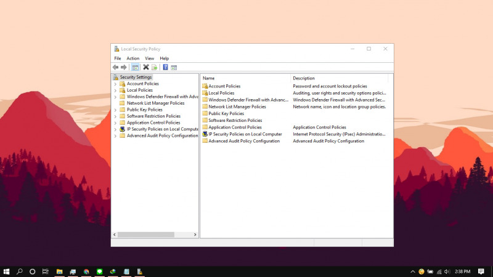Select Network List Manager Policies in the right list
This screenshot has height=277, width=493.
point(237,106)
